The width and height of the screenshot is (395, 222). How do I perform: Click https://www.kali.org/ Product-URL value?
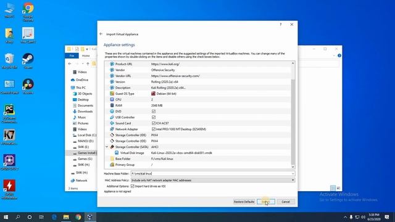(165, 64)
